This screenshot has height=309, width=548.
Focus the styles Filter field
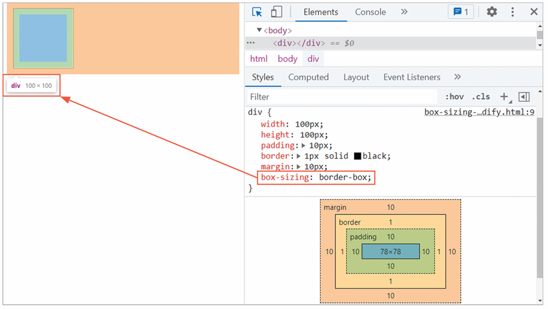click(342, 97)
